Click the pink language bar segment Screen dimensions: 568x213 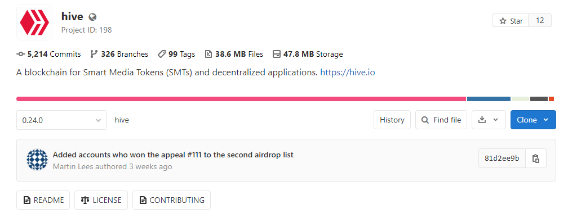pos(241,99)
